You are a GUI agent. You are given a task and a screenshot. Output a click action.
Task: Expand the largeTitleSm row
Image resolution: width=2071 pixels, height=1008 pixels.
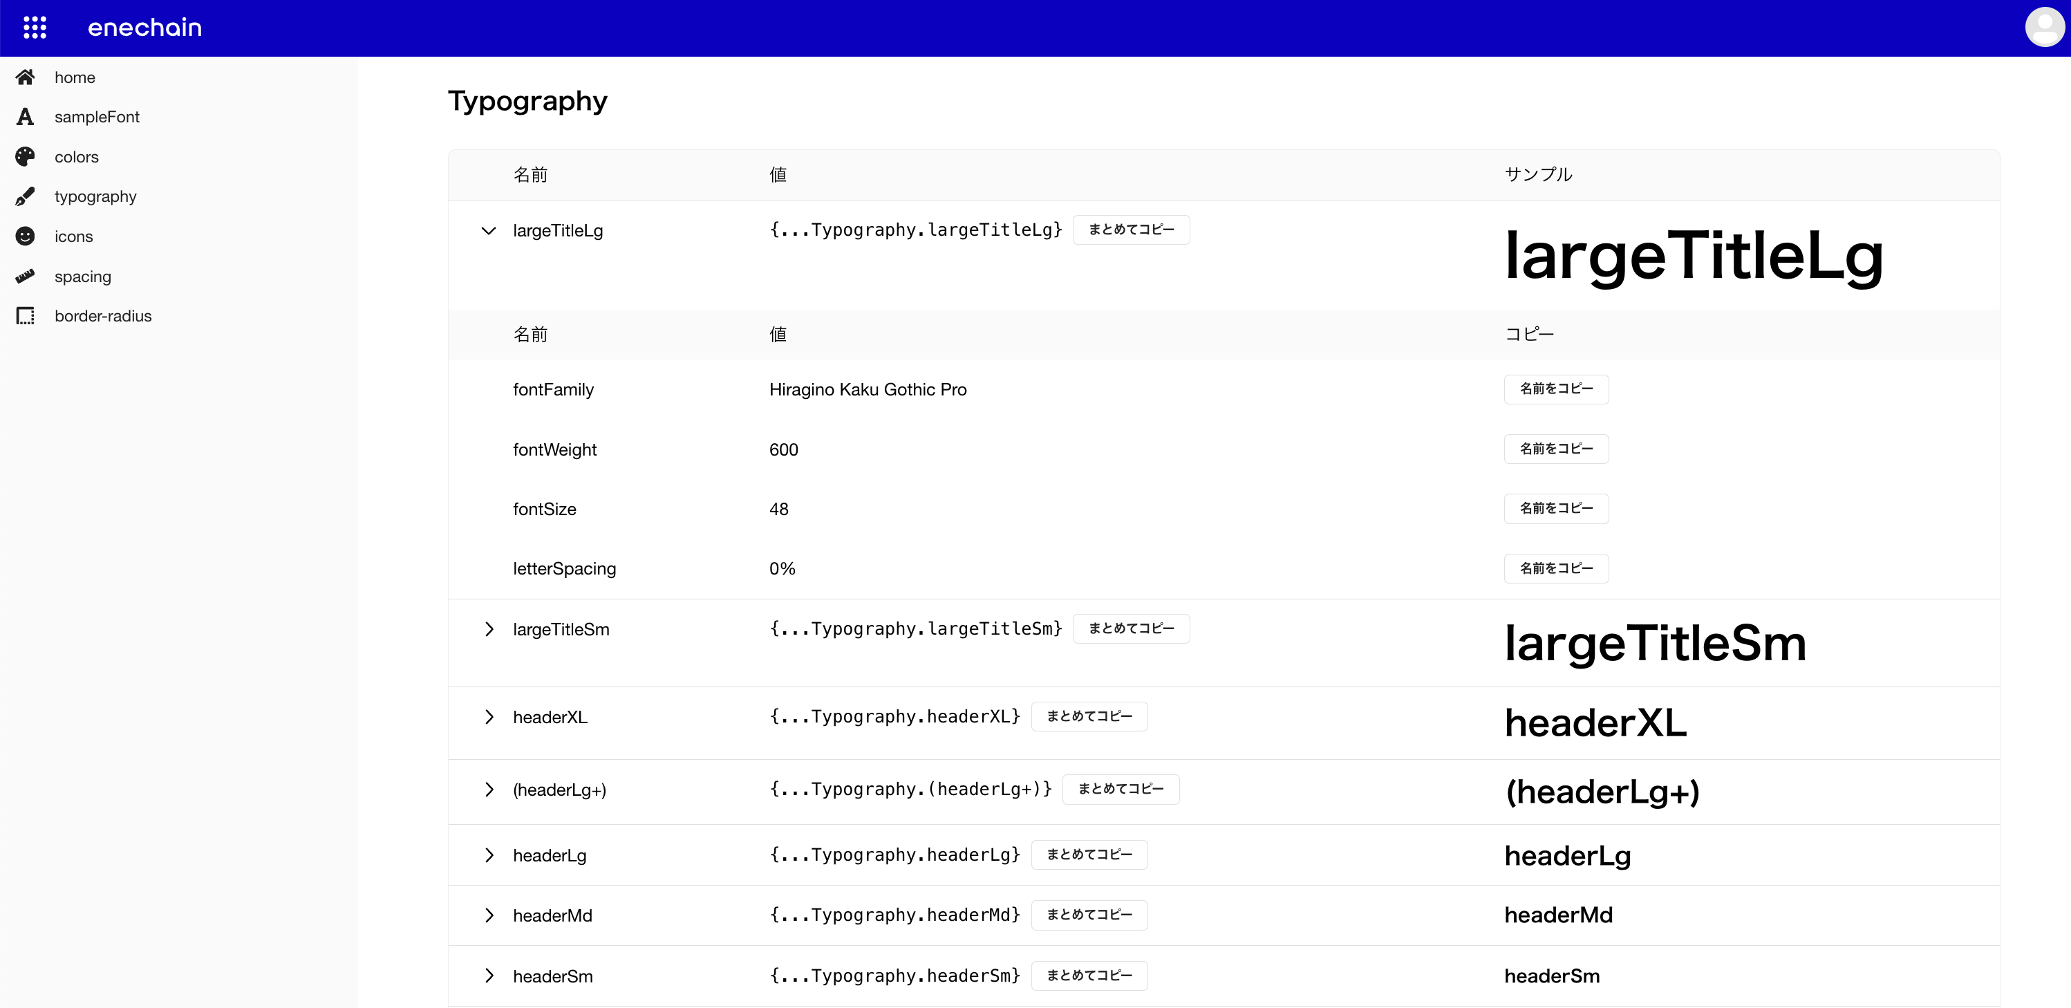(x=488, y=629)
